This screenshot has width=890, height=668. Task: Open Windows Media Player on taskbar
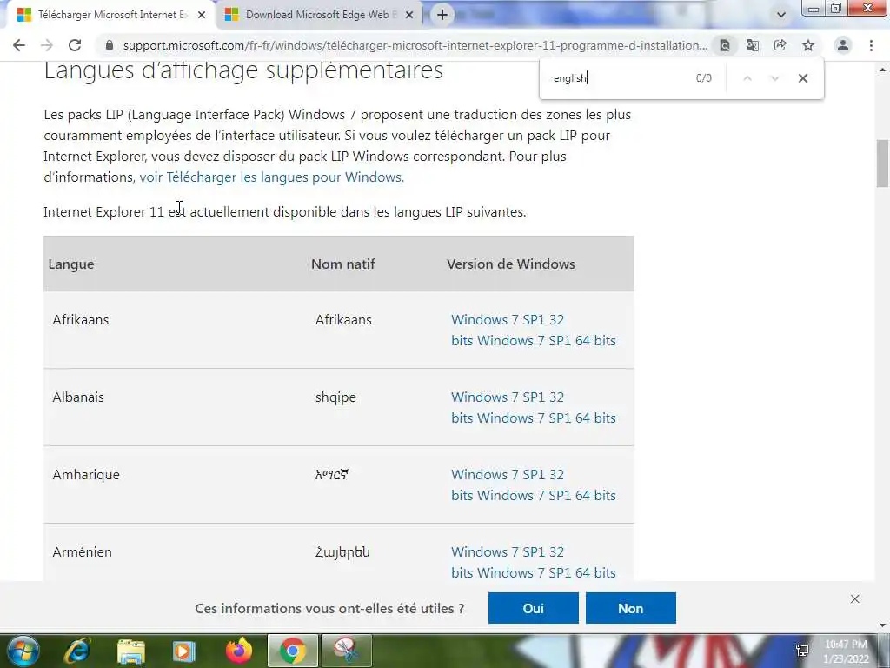[x=183, y=651]
